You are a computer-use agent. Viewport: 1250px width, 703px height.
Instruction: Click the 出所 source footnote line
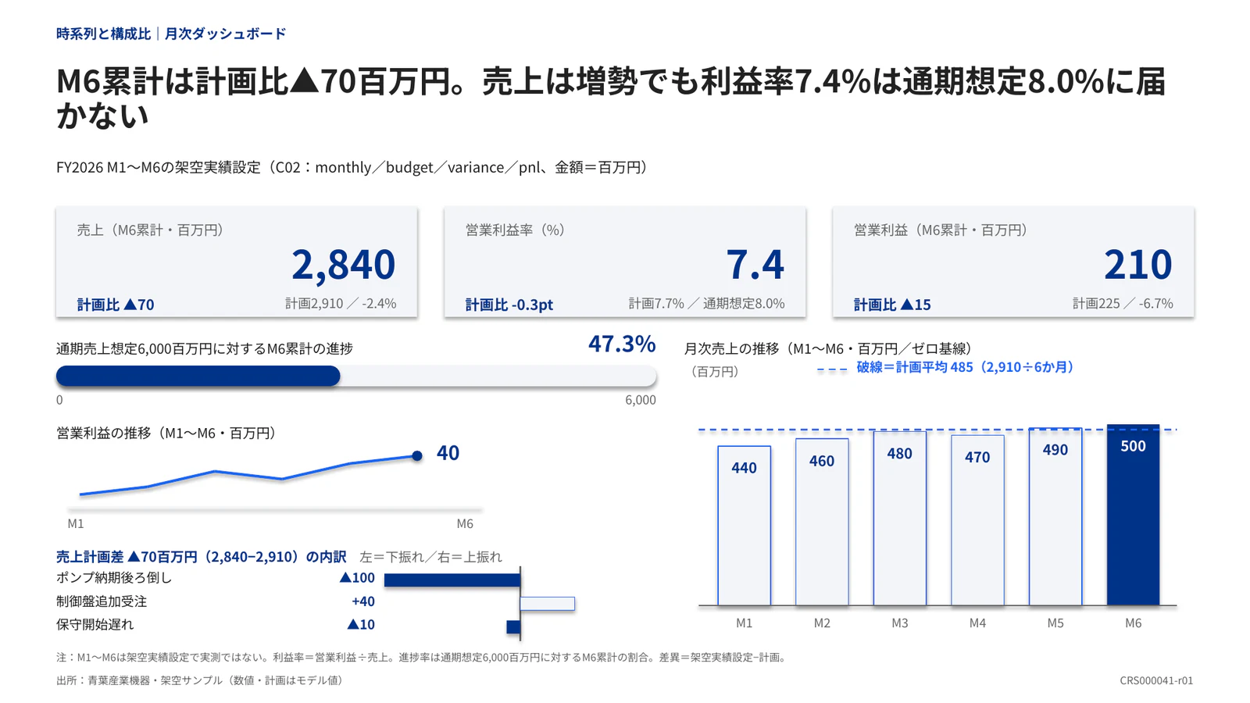click(x=200, y=680)
